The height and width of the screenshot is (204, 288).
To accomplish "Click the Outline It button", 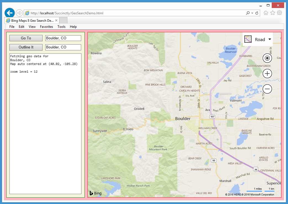I will tap(26, 47).
